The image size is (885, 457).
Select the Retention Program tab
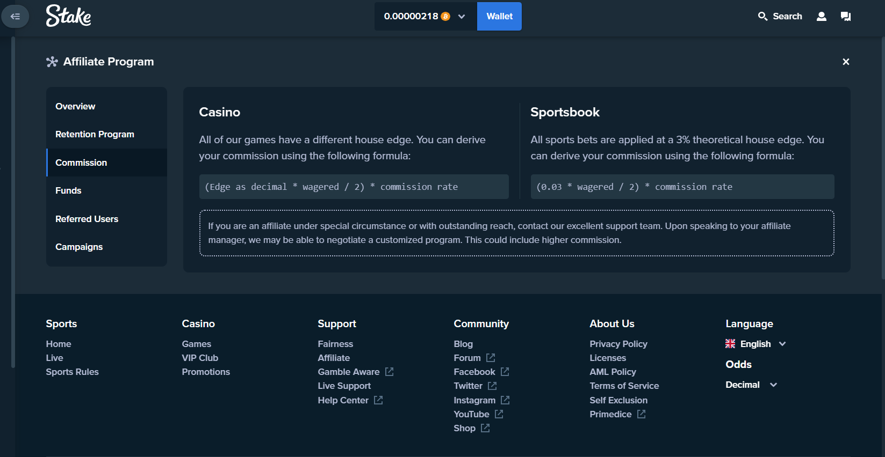click(x=95, y=134)
